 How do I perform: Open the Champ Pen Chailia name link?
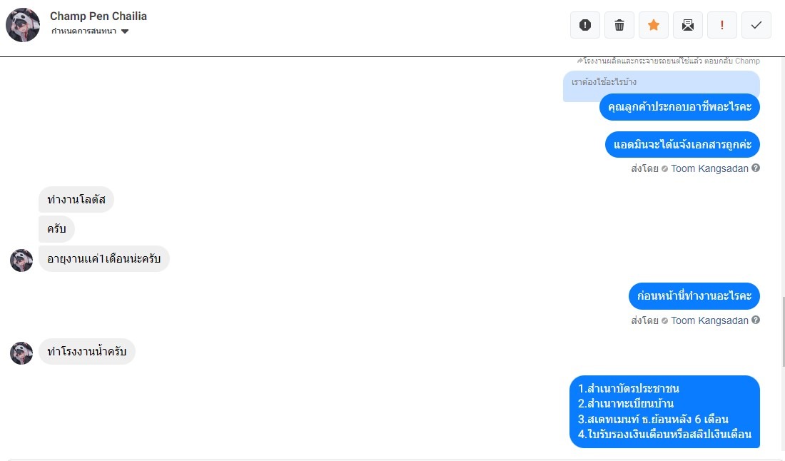pos(98,16)
